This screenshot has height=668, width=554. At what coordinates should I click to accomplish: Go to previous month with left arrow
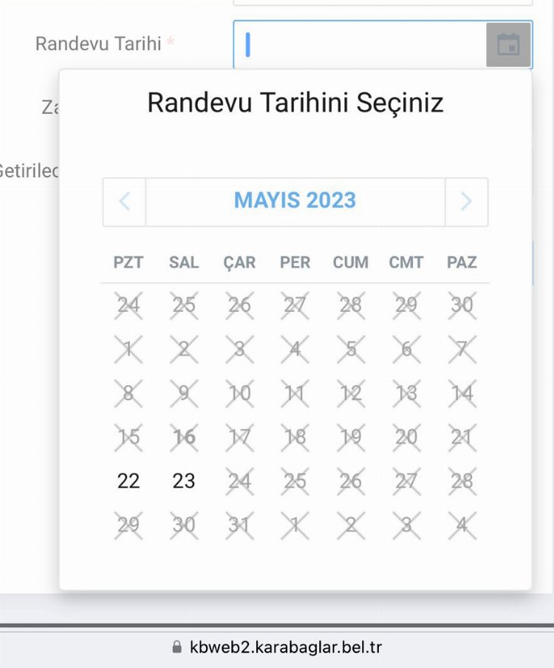(x=124, y=201)
